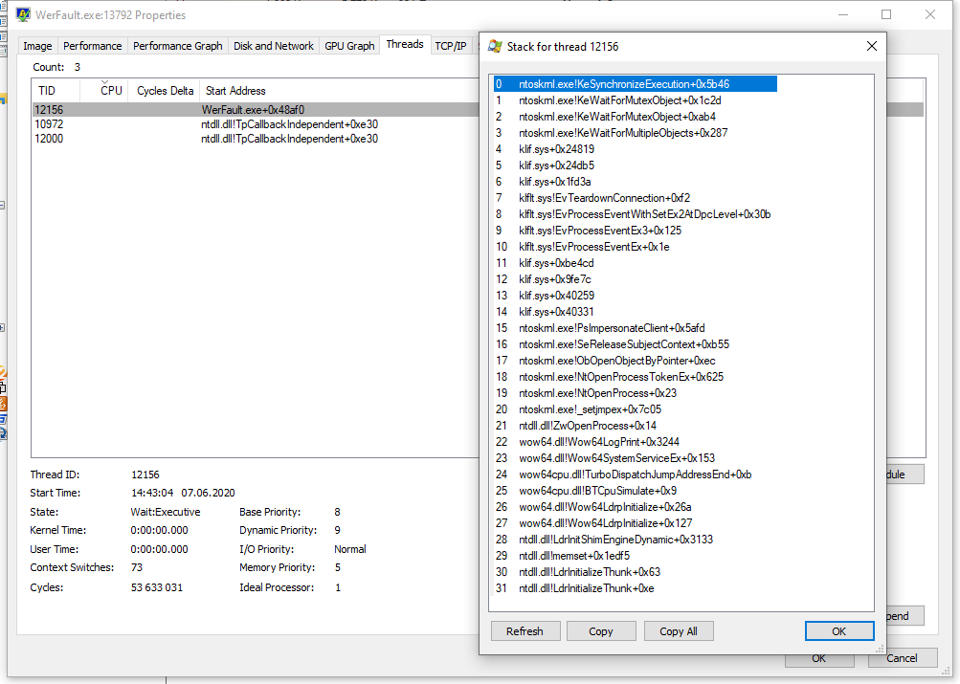Select stack frame EvProcessEventEx+0x1e
This screenshot has height=684, width=960.
pos(636,247)
